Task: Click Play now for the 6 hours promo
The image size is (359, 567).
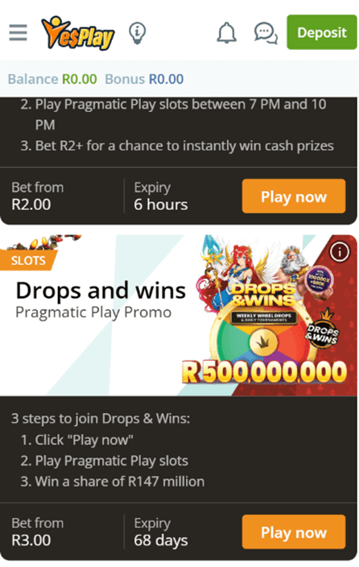Action: click(294, 197)
